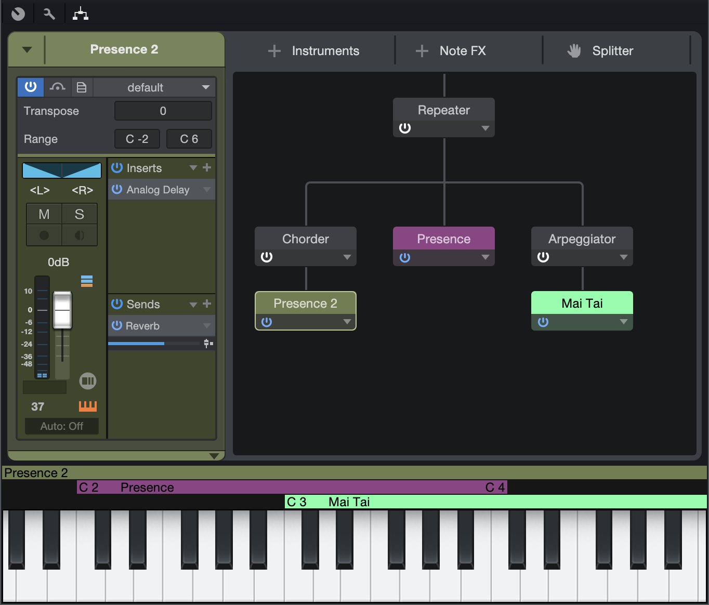The height and width of the screenshot is (605, 709).
Task: Open the Inserts dropdown arrow
Action: pos(193,168)
